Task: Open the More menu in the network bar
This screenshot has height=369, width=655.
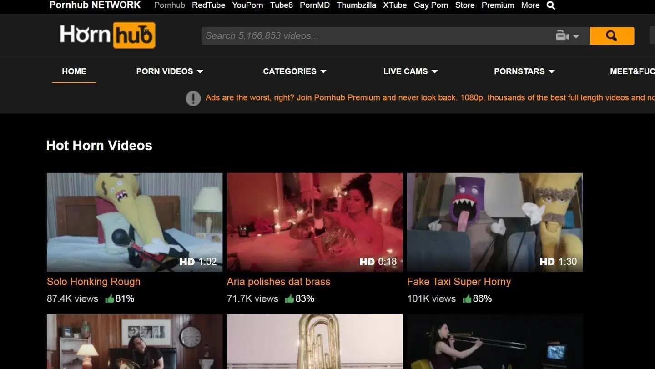Action: (x=530, y=5)
